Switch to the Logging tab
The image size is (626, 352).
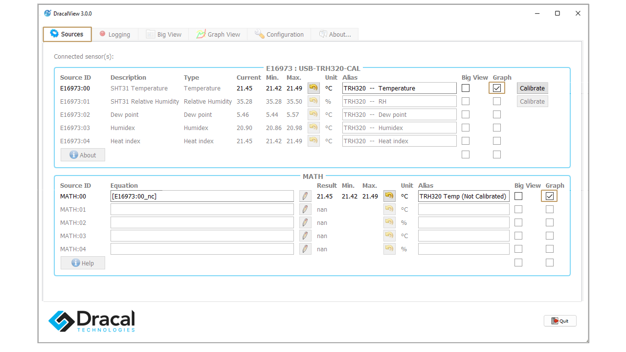pyautogui.click(x=115, y=34)
